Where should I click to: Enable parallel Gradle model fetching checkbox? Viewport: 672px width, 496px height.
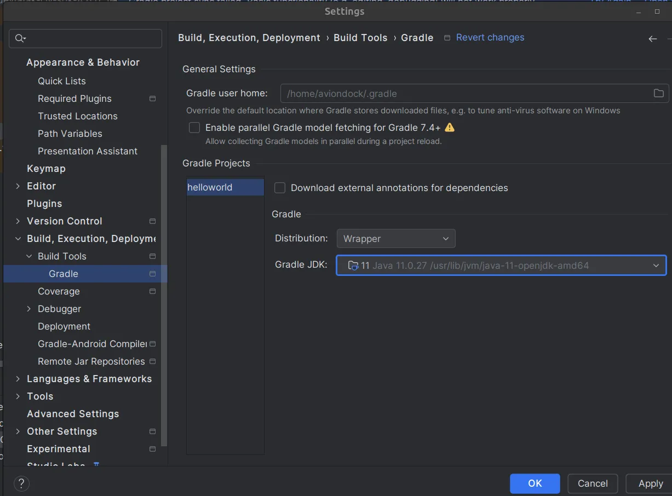194,128
